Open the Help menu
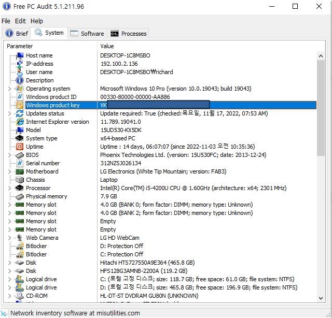The height and width of the screenshot is (318, 332). 37,21
